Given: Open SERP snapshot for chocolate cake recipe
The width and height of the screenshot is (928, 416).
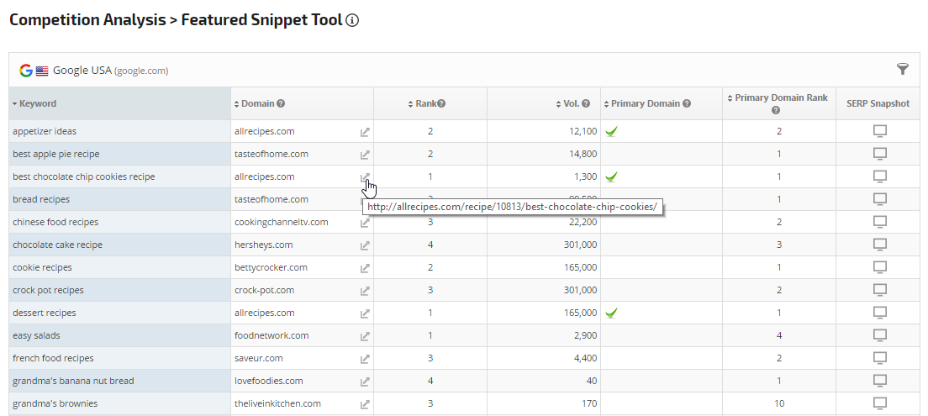Looking at the screenshot, I should coord(879,245).
